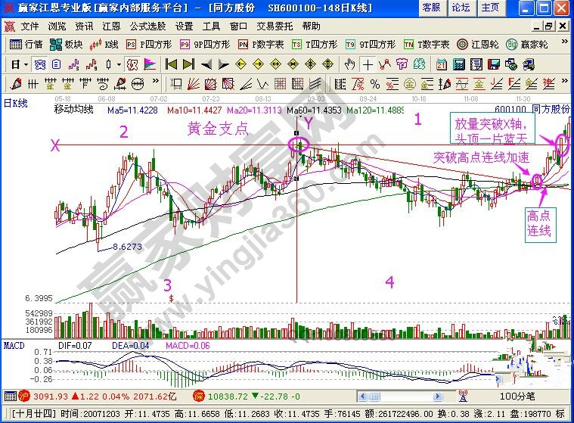Open the T四方形 tool

[315, 45]
